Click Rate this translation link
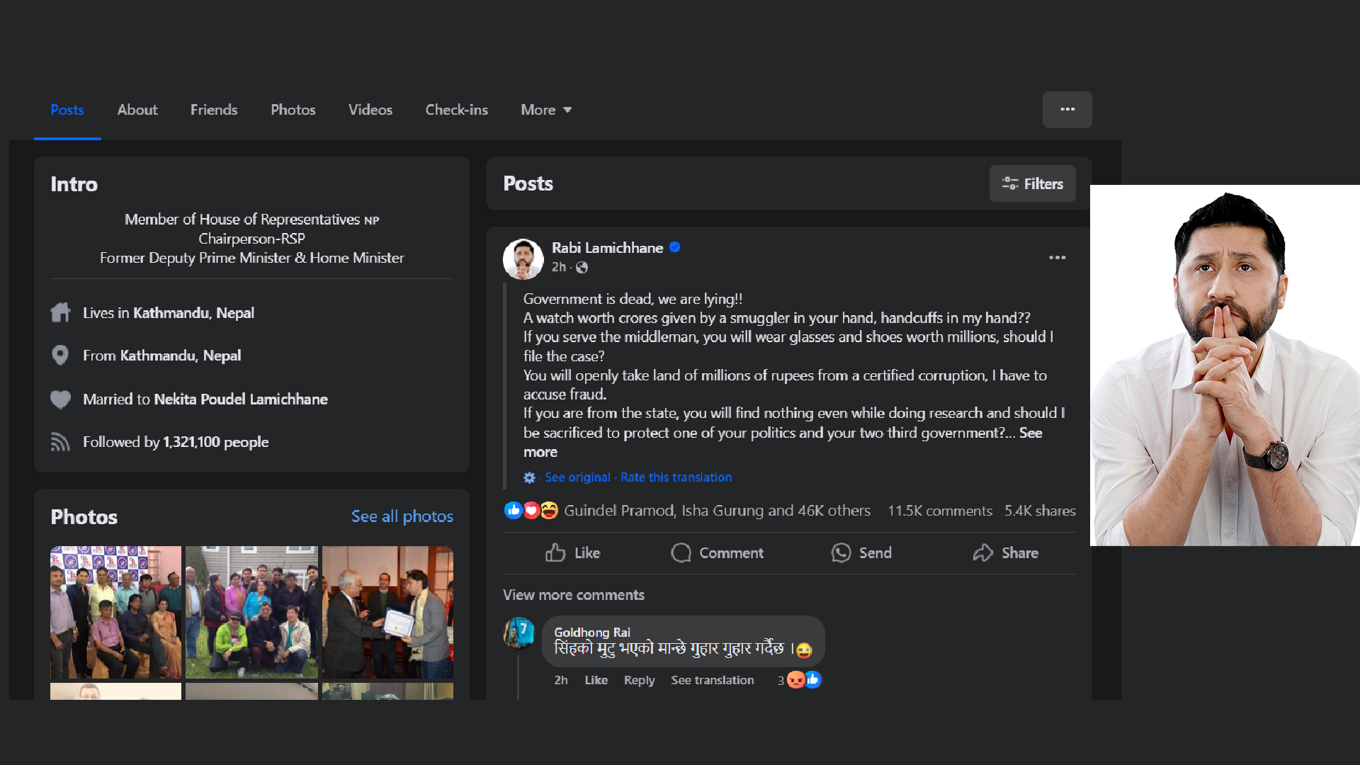1360x765 pixels. (x=676, y=477)
